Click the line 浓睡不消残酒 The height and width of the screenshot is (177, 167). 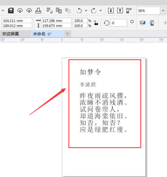pos(103,102)
